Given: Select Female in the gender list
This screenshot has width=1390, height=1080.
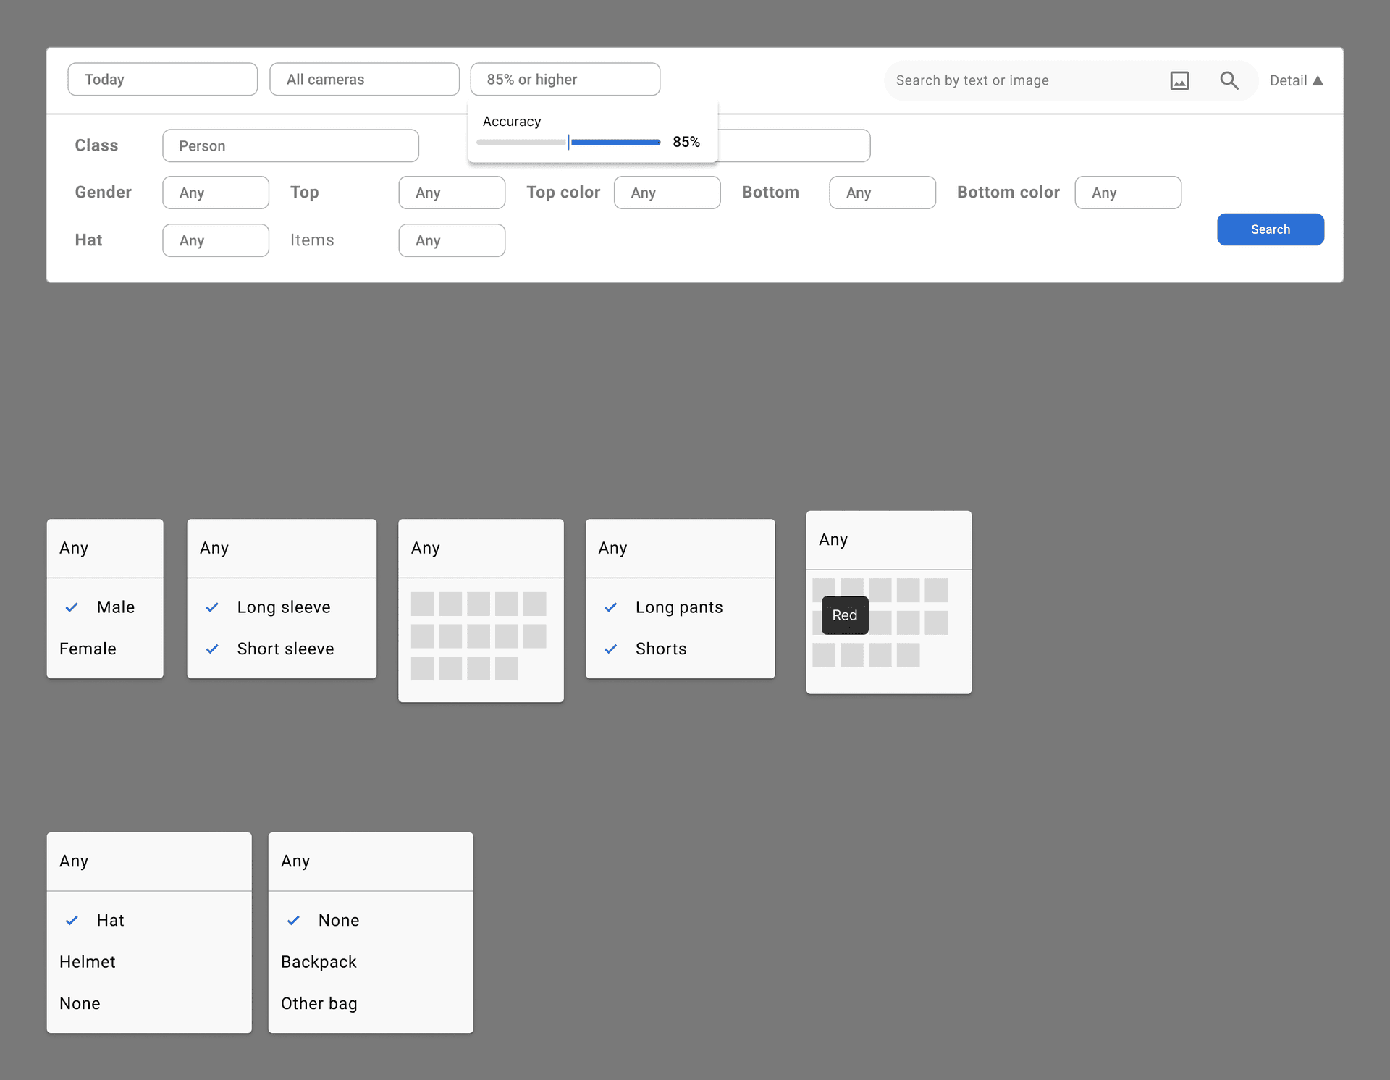Looking at the screenshot, I should (88, 649).
